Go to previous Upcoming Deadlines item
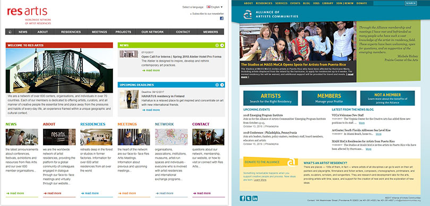This screenshot has height=206, width=430. tap(217, 85)
